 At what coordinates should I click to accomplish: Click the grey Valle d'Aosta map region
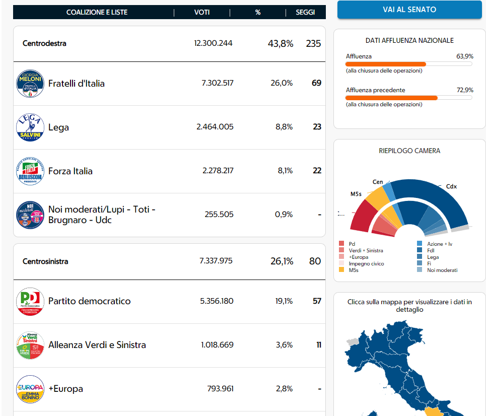[353, 342]
